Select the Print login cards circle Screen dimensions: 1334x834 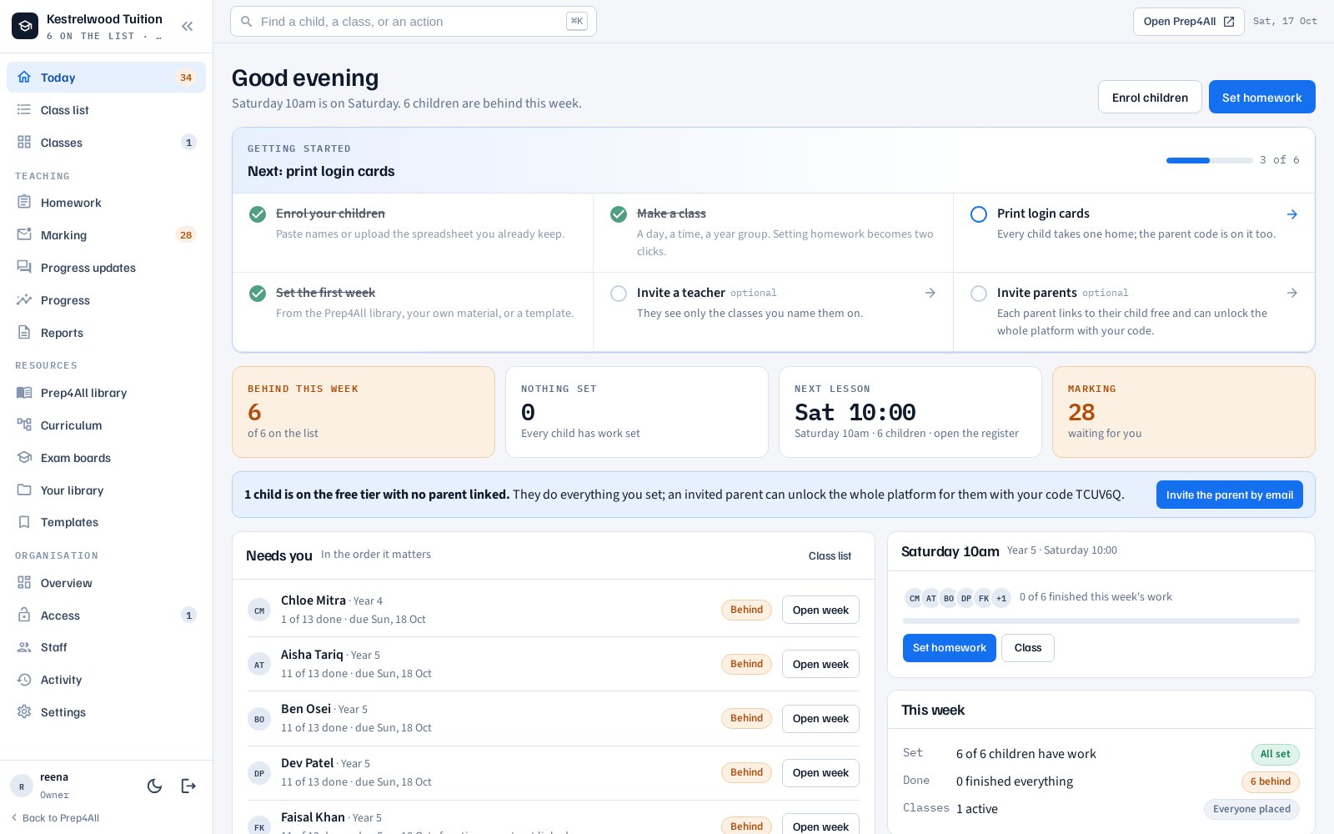pos(979,214)
